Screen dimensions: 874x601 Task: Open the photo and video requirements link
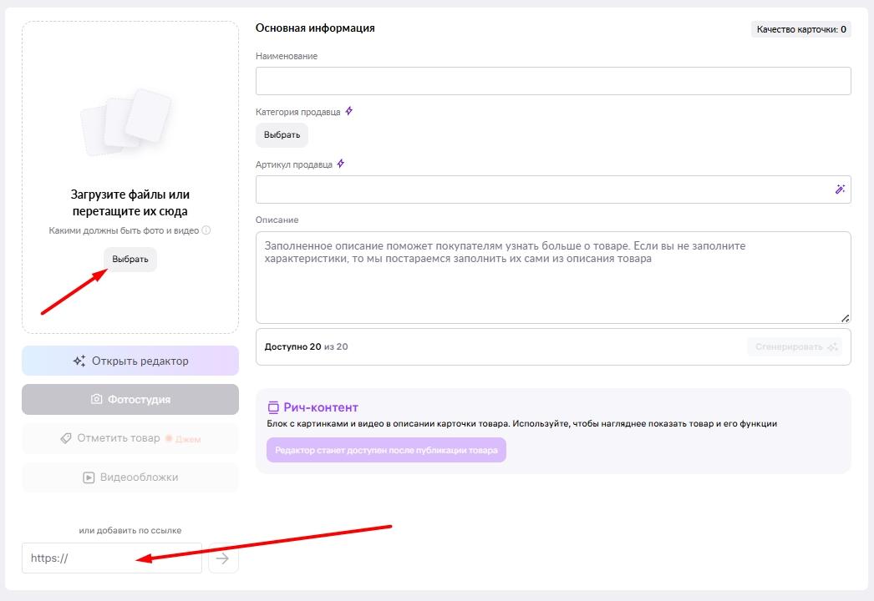click(124, 230)
